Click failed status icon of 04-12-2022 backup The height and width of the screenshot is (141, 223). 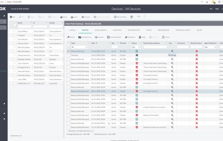tap(137, 63)
